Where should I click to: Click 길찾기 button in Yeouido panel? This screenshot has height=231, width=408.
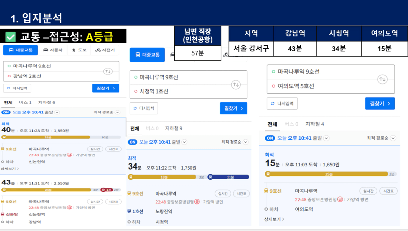pyautogui.click(x=380, y=104)
